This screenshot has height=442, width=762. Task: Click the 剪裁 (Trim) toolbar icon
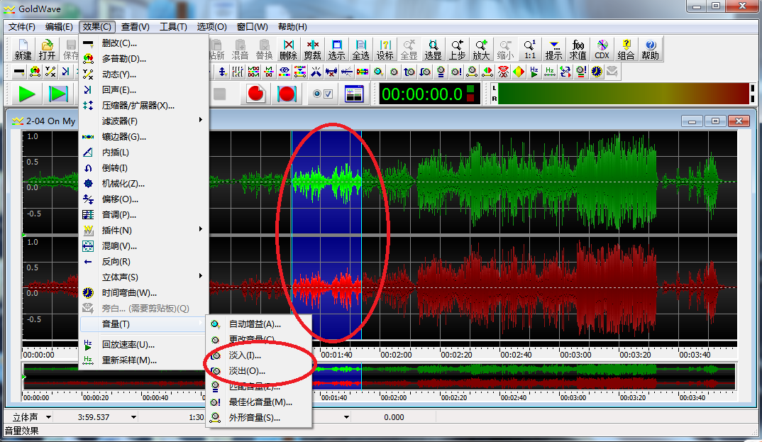pyautogui.click(x=312, y=49)
